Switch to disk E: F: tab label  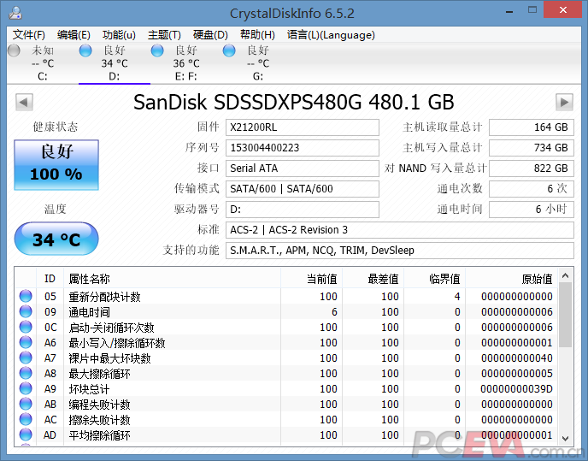coord(186,77)
